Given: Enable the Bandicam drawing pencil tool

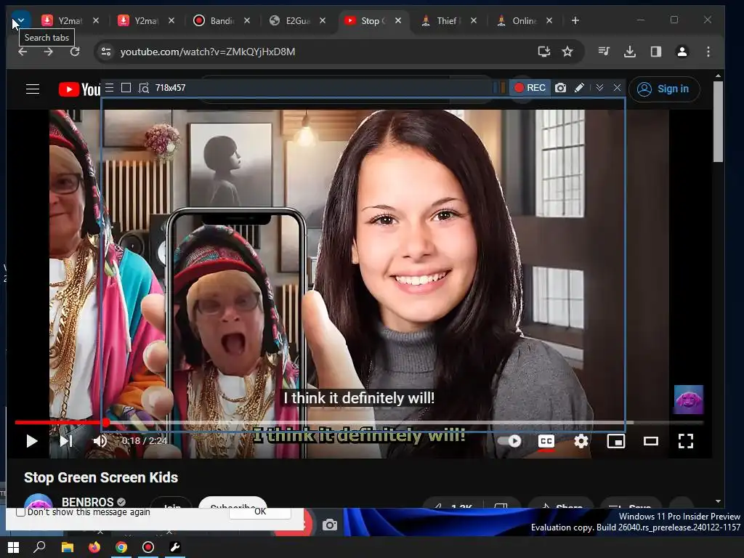Looking at the screenshot, I should click(x=579, y=88).
